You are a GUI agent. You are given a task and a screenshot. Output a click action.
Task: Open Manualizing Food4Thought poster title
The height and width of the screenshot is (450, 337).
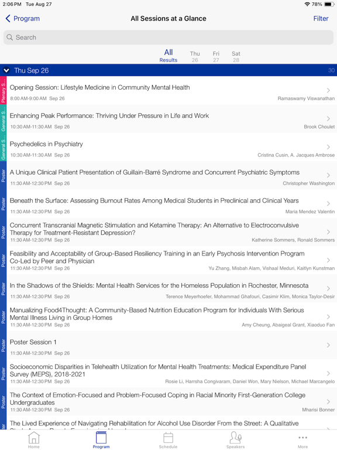tap(157, 313)
